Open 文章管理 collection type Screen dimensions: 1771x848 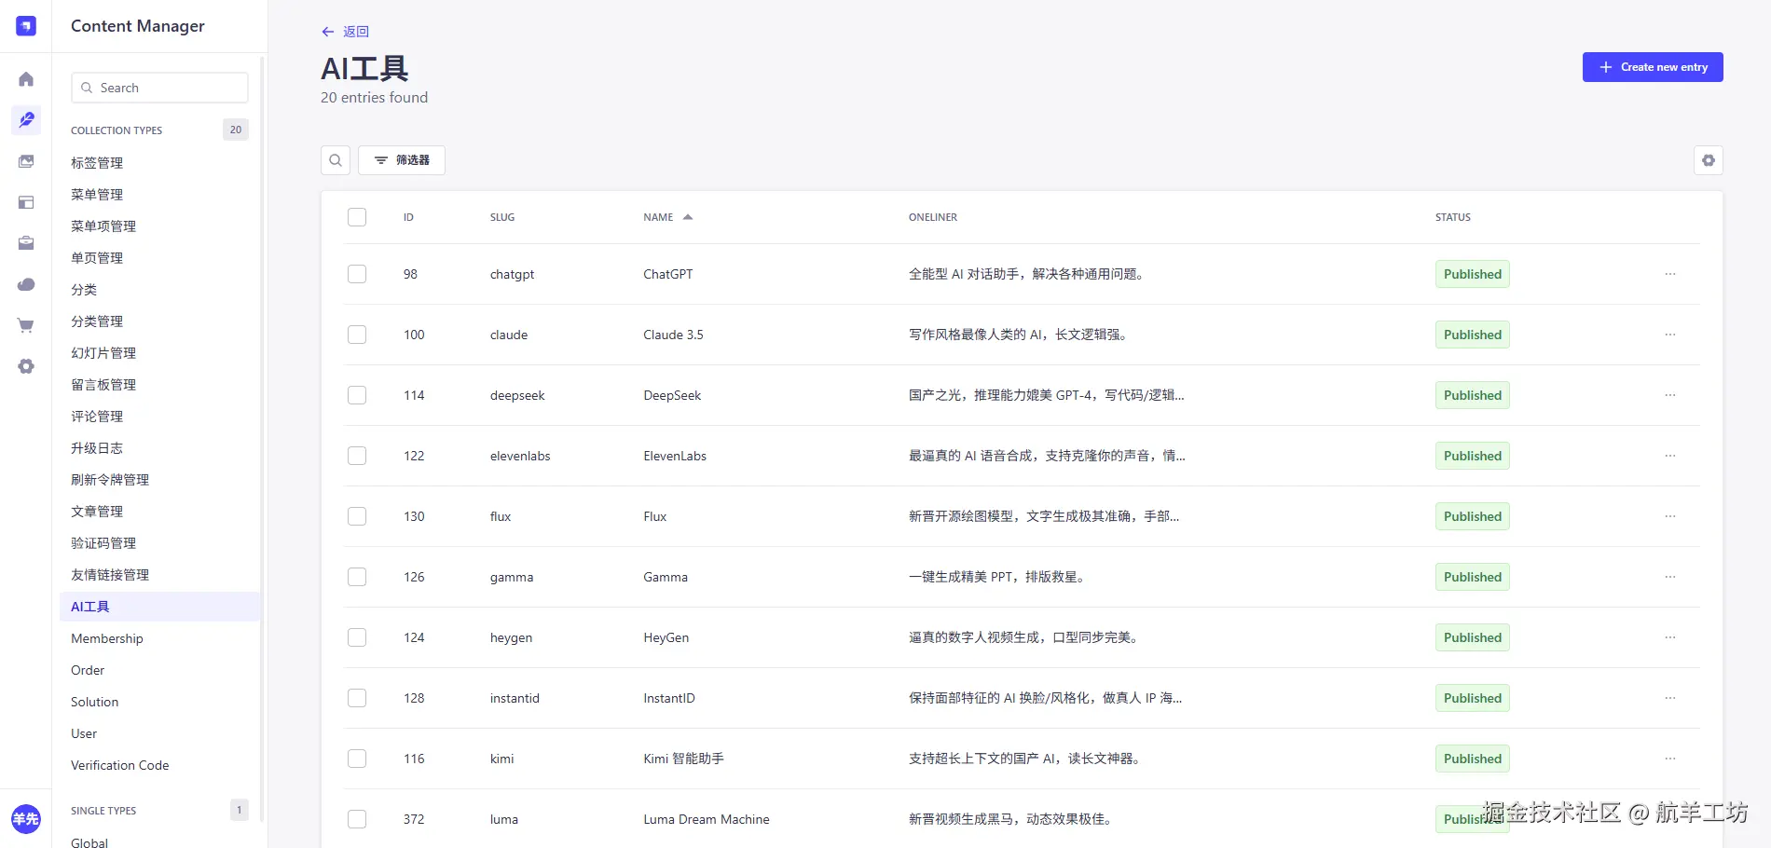click(x=97, y=512)
